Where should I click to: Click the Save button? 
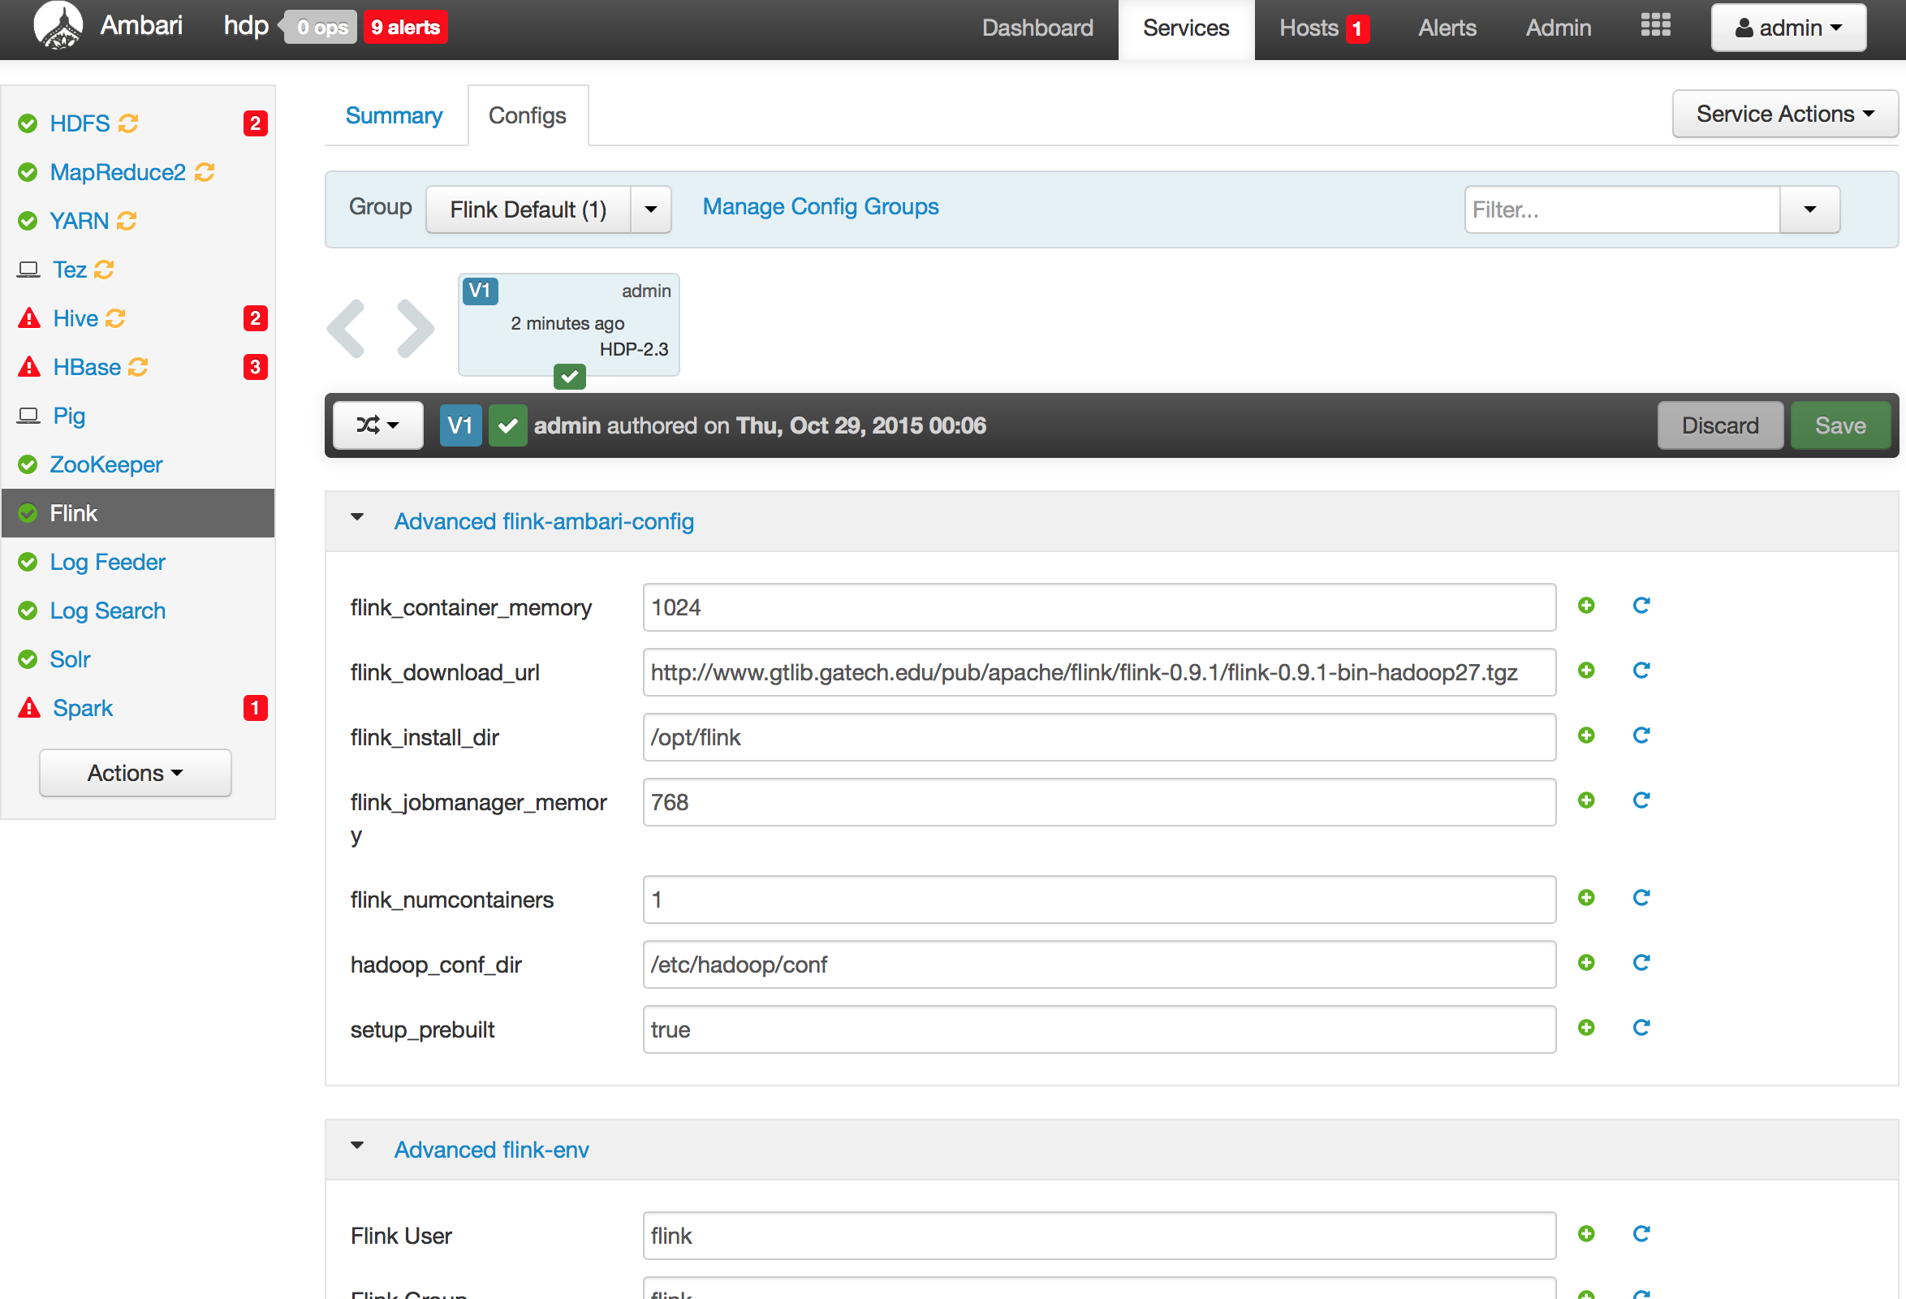(1839, 425)
